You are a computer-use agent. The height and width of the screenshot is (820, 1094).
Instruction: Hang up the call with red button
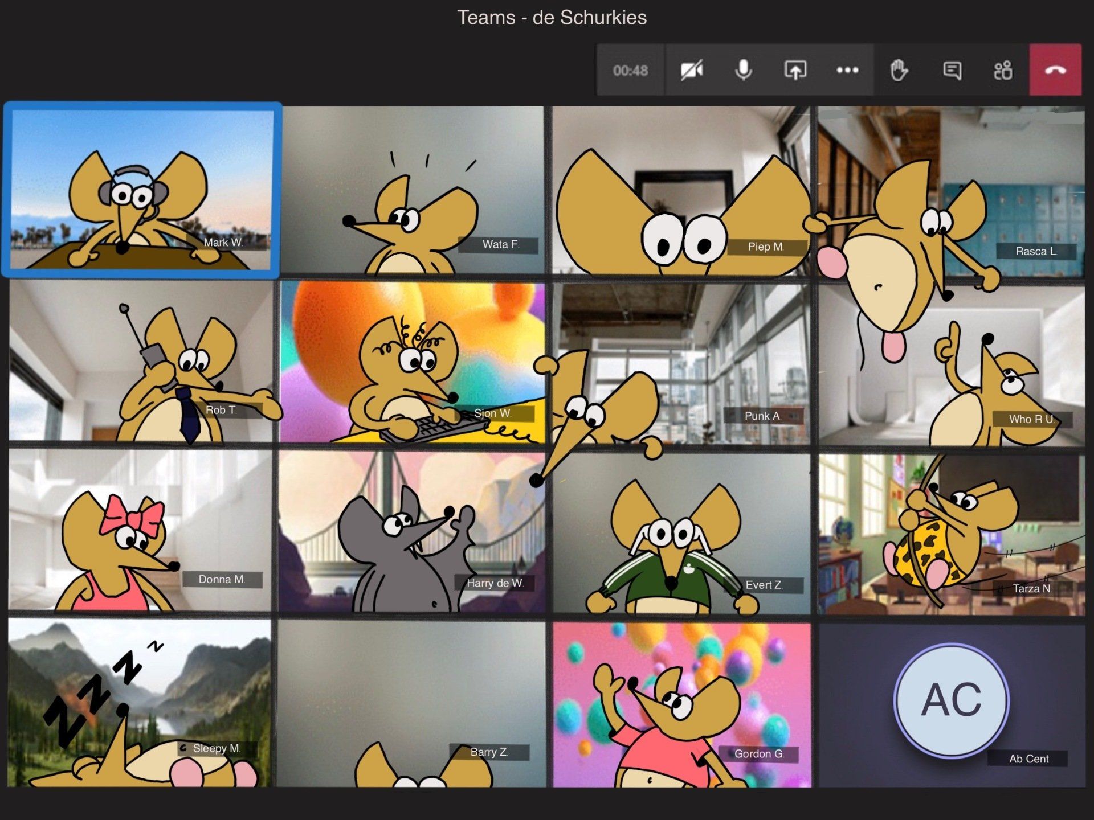point(1055,70)
